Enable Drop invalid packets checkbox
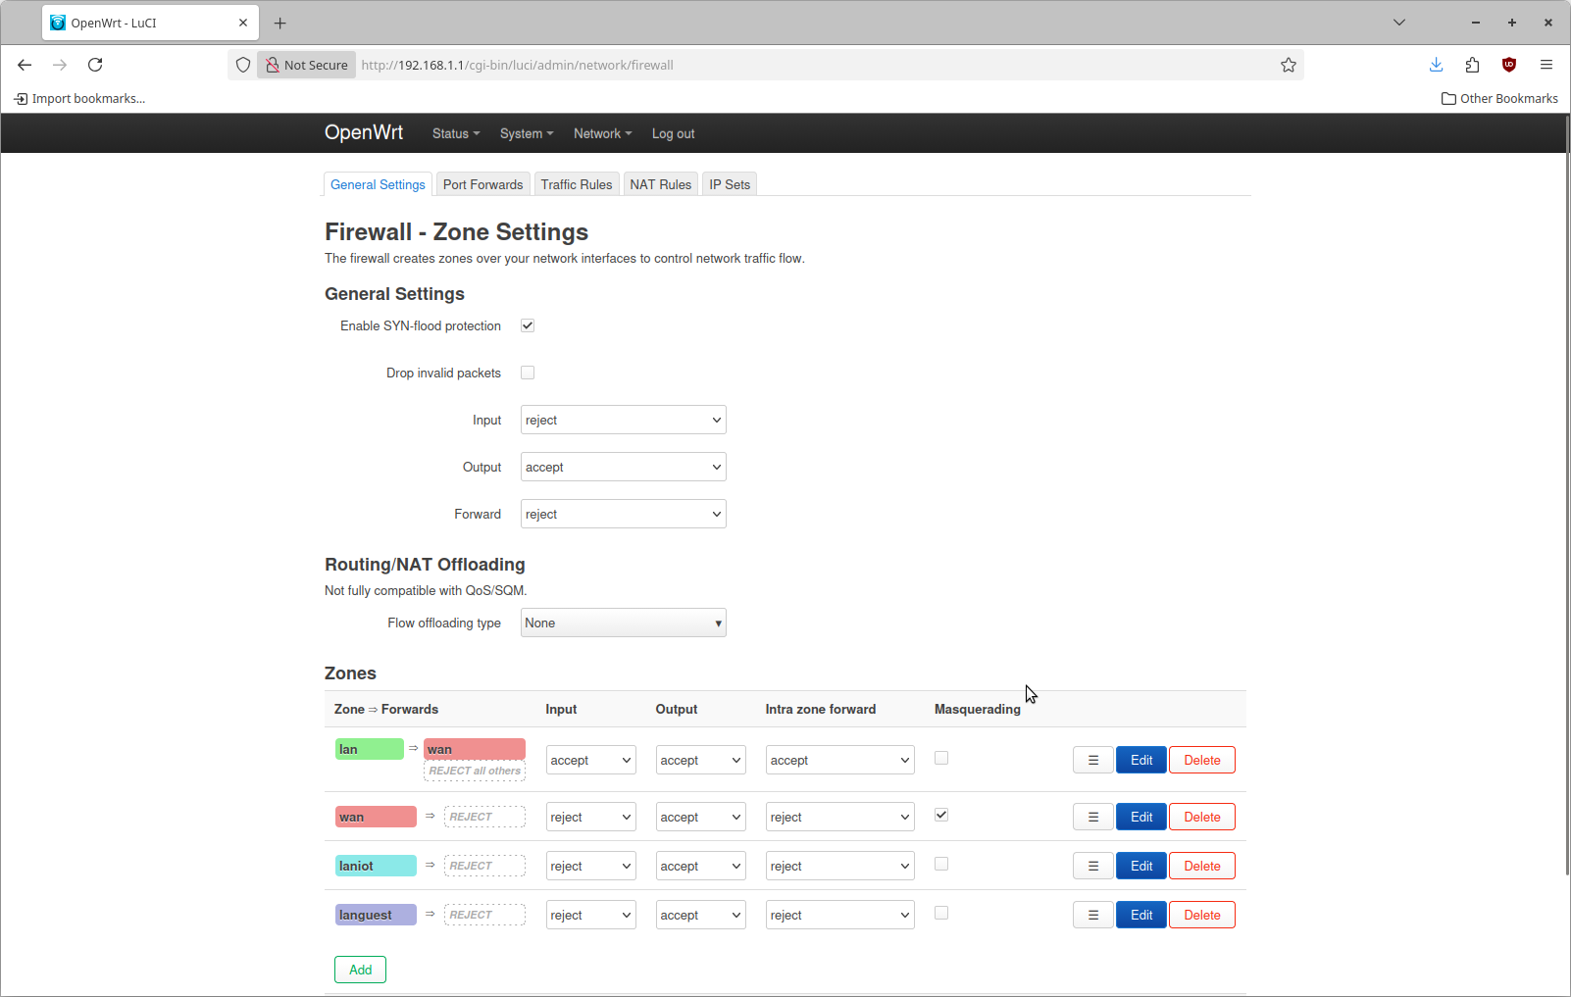 (528, 373)
